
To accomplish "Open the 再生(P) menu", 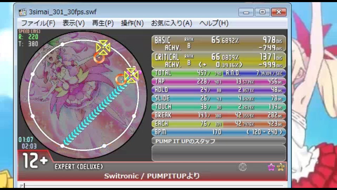I will coord(103,23).
